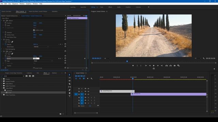
Task: Click the Lift button
Action: coord(167,65)
